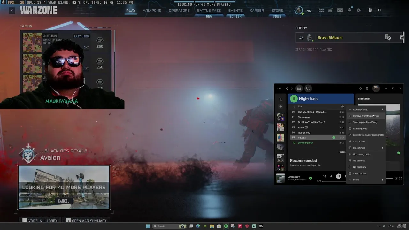Open AAR SUMMARY
This screenshot has height=230, width=409.
click(x=86, y=221)
